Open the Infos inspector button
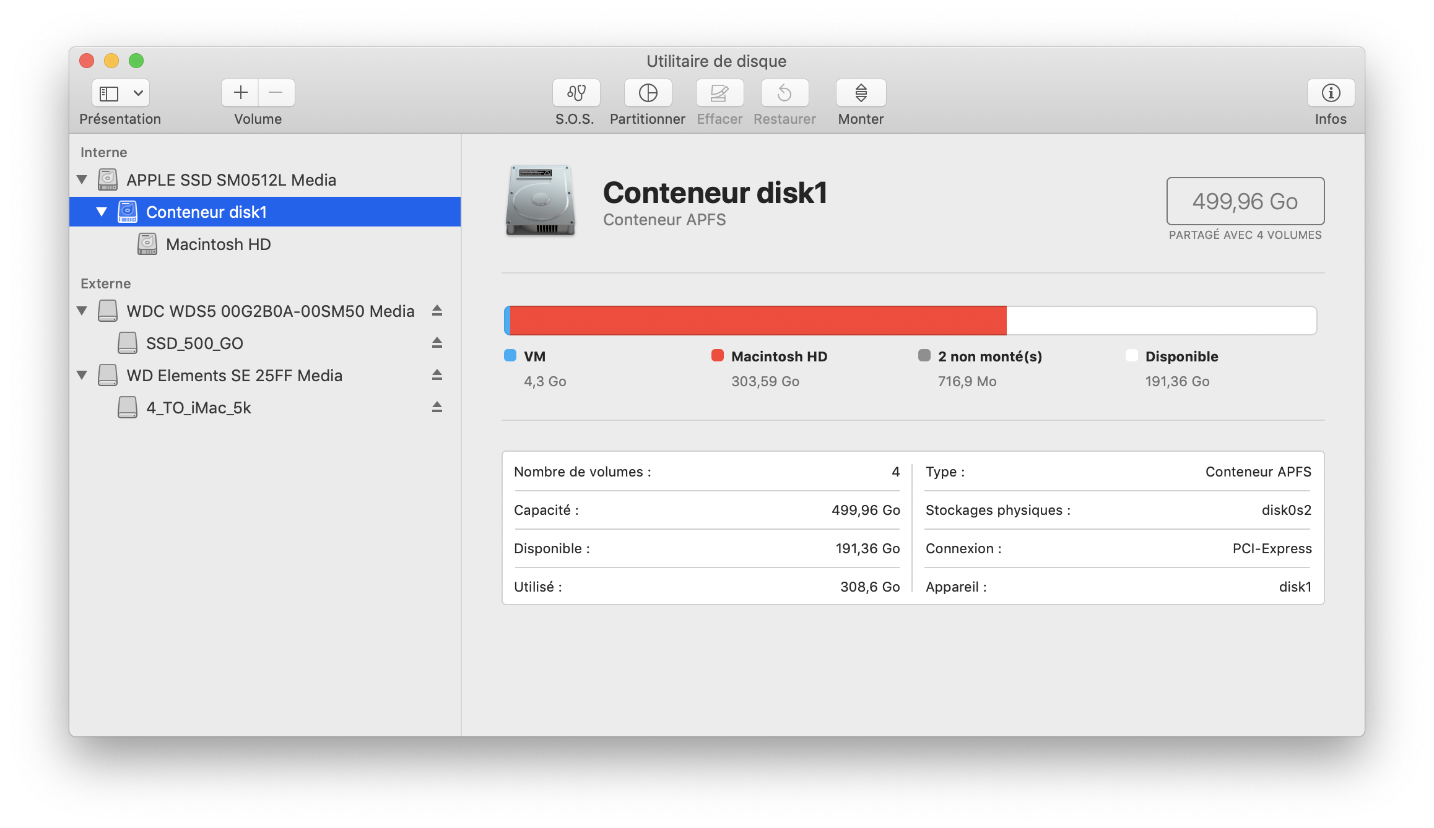1434x828 pixels. click(x=1331, y=93)
